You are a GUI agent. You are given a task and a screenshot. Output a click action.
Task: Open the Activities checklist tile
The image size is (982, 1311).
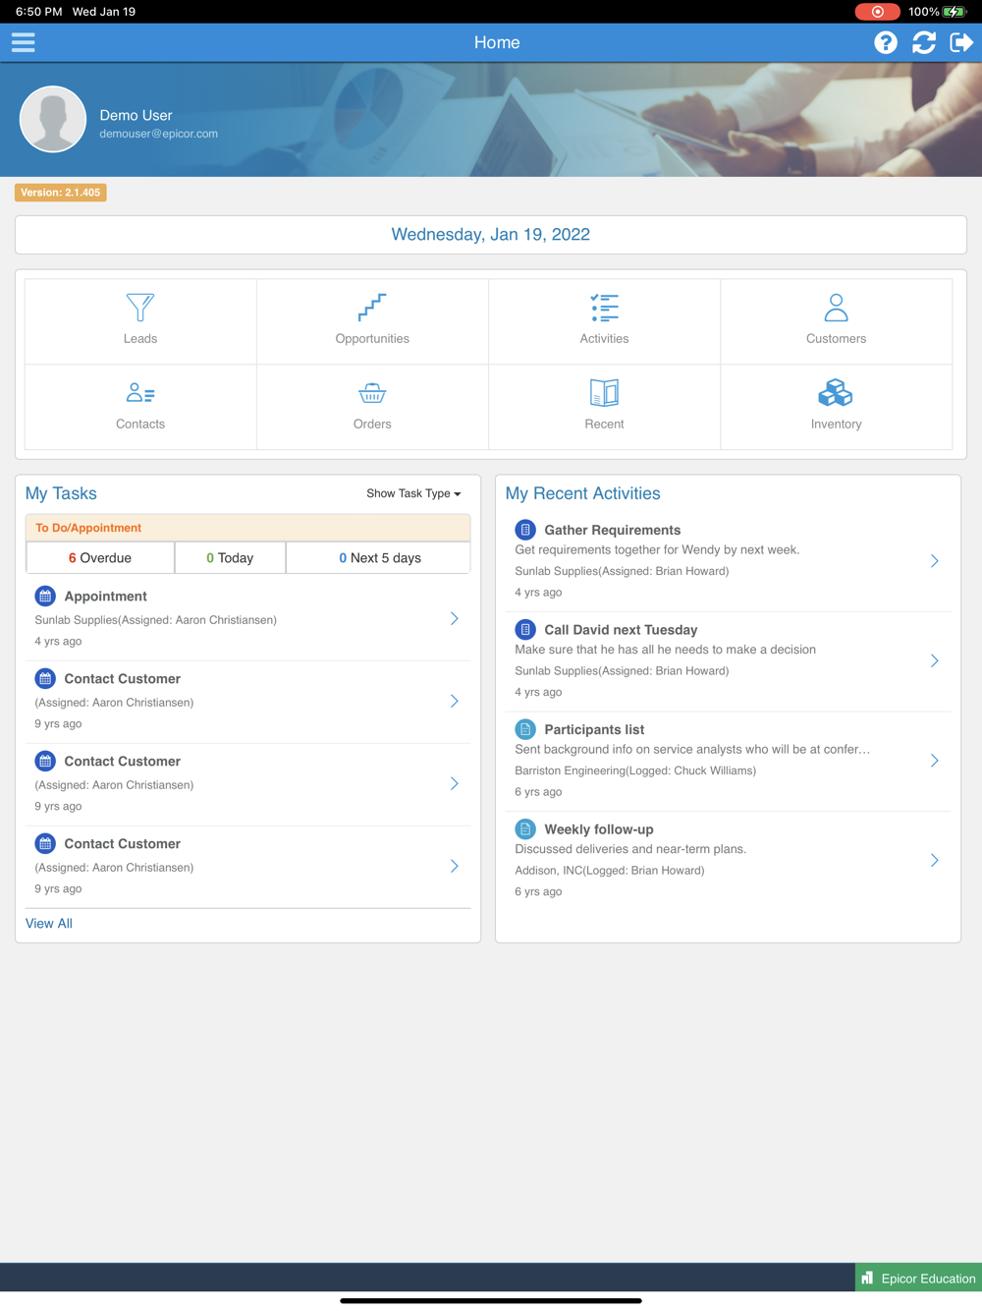(604, 321)
